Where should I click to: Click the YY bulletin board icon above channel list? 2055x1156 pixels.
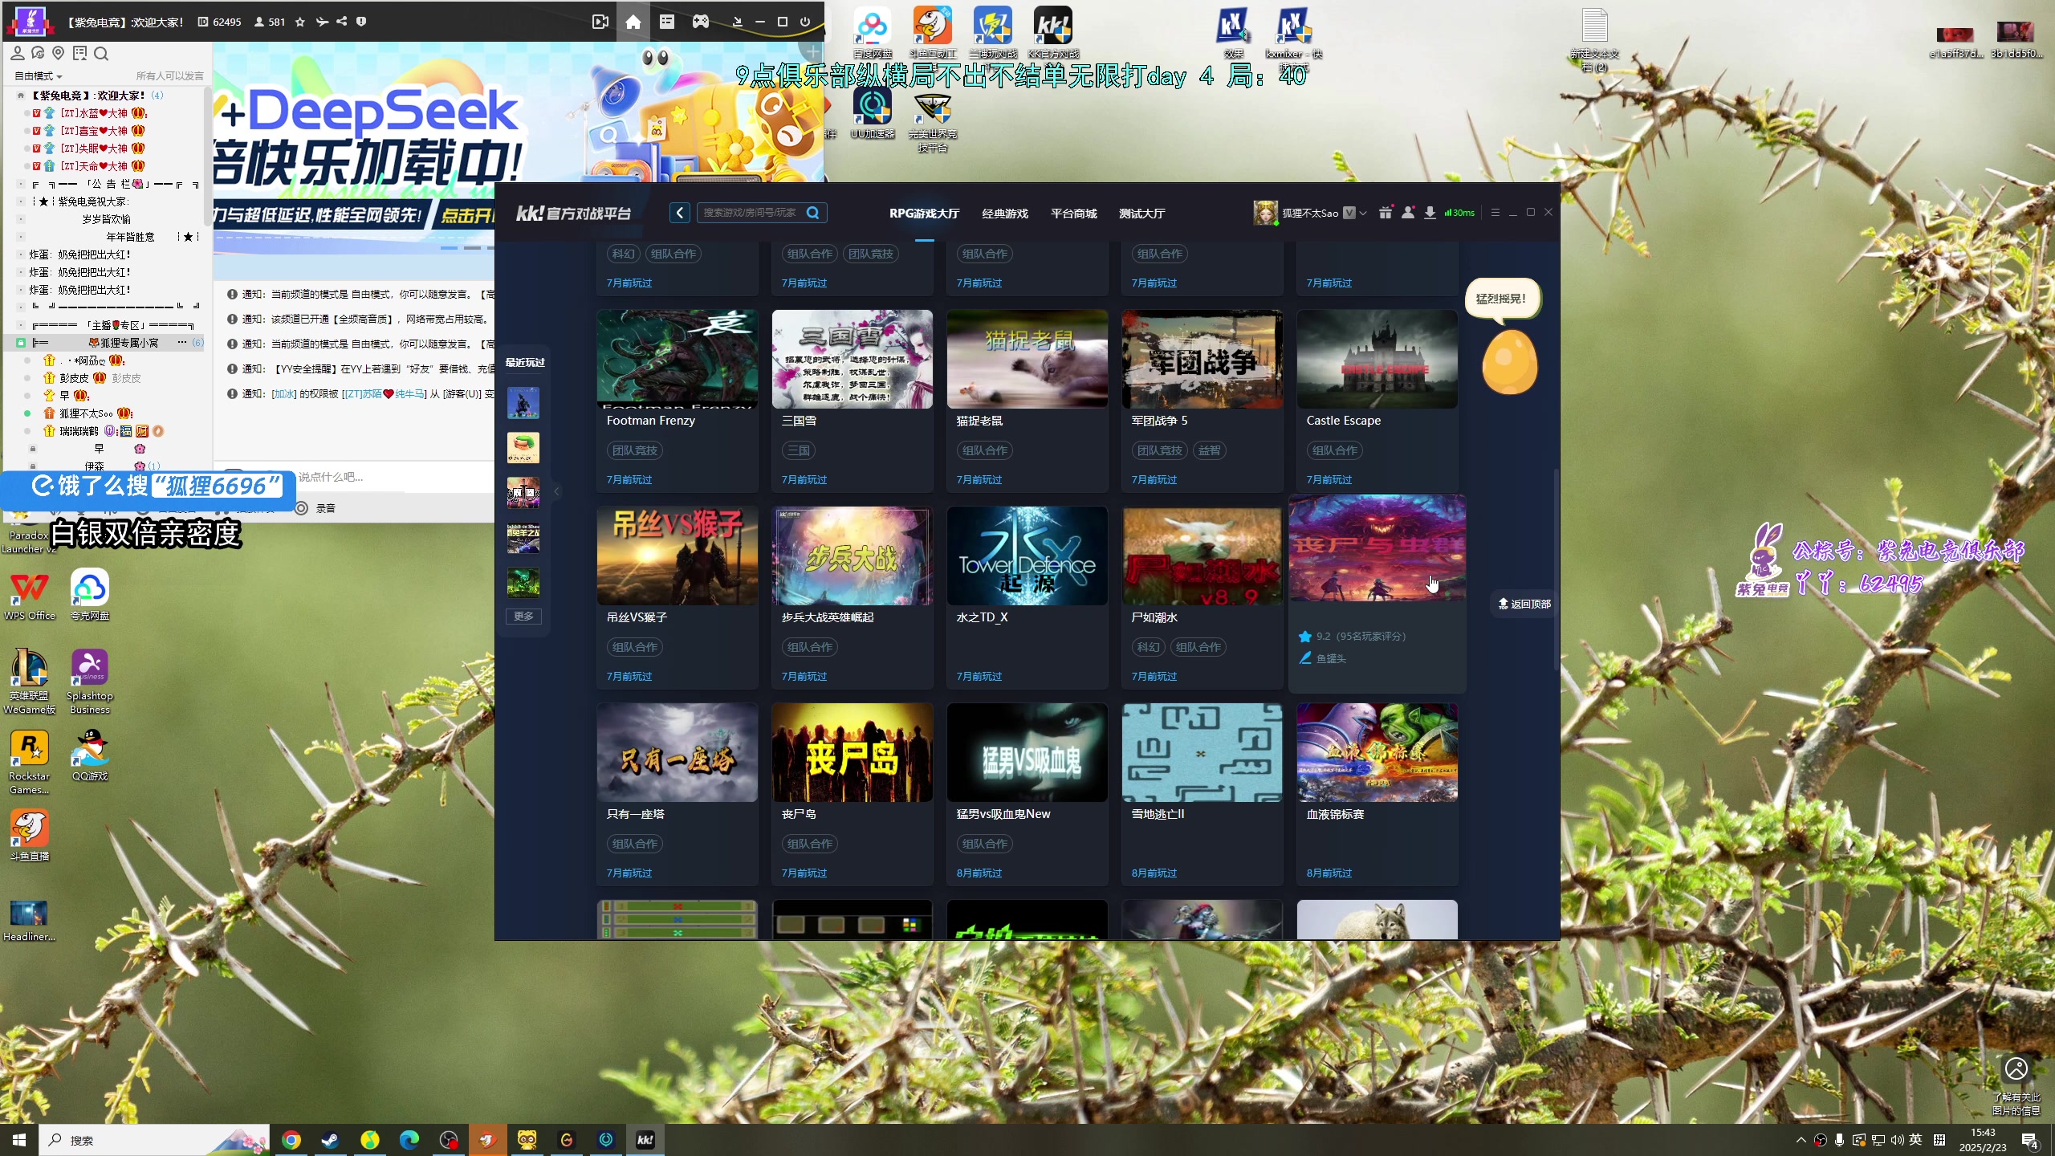click(x=79, y=53)
